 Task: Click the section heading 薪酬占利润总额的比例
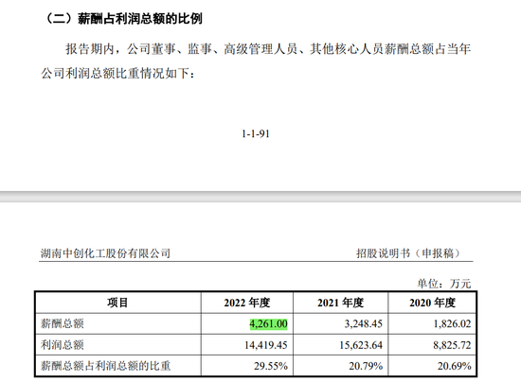coord(139,19)
